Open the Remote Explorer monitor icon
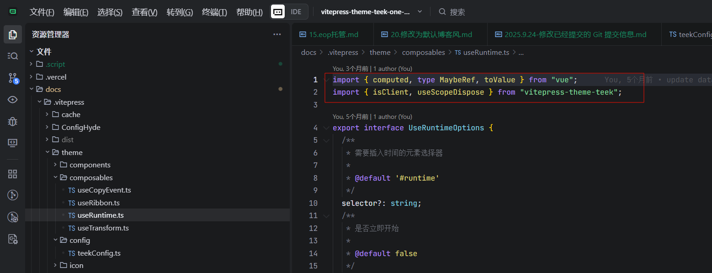 point(13,143)
